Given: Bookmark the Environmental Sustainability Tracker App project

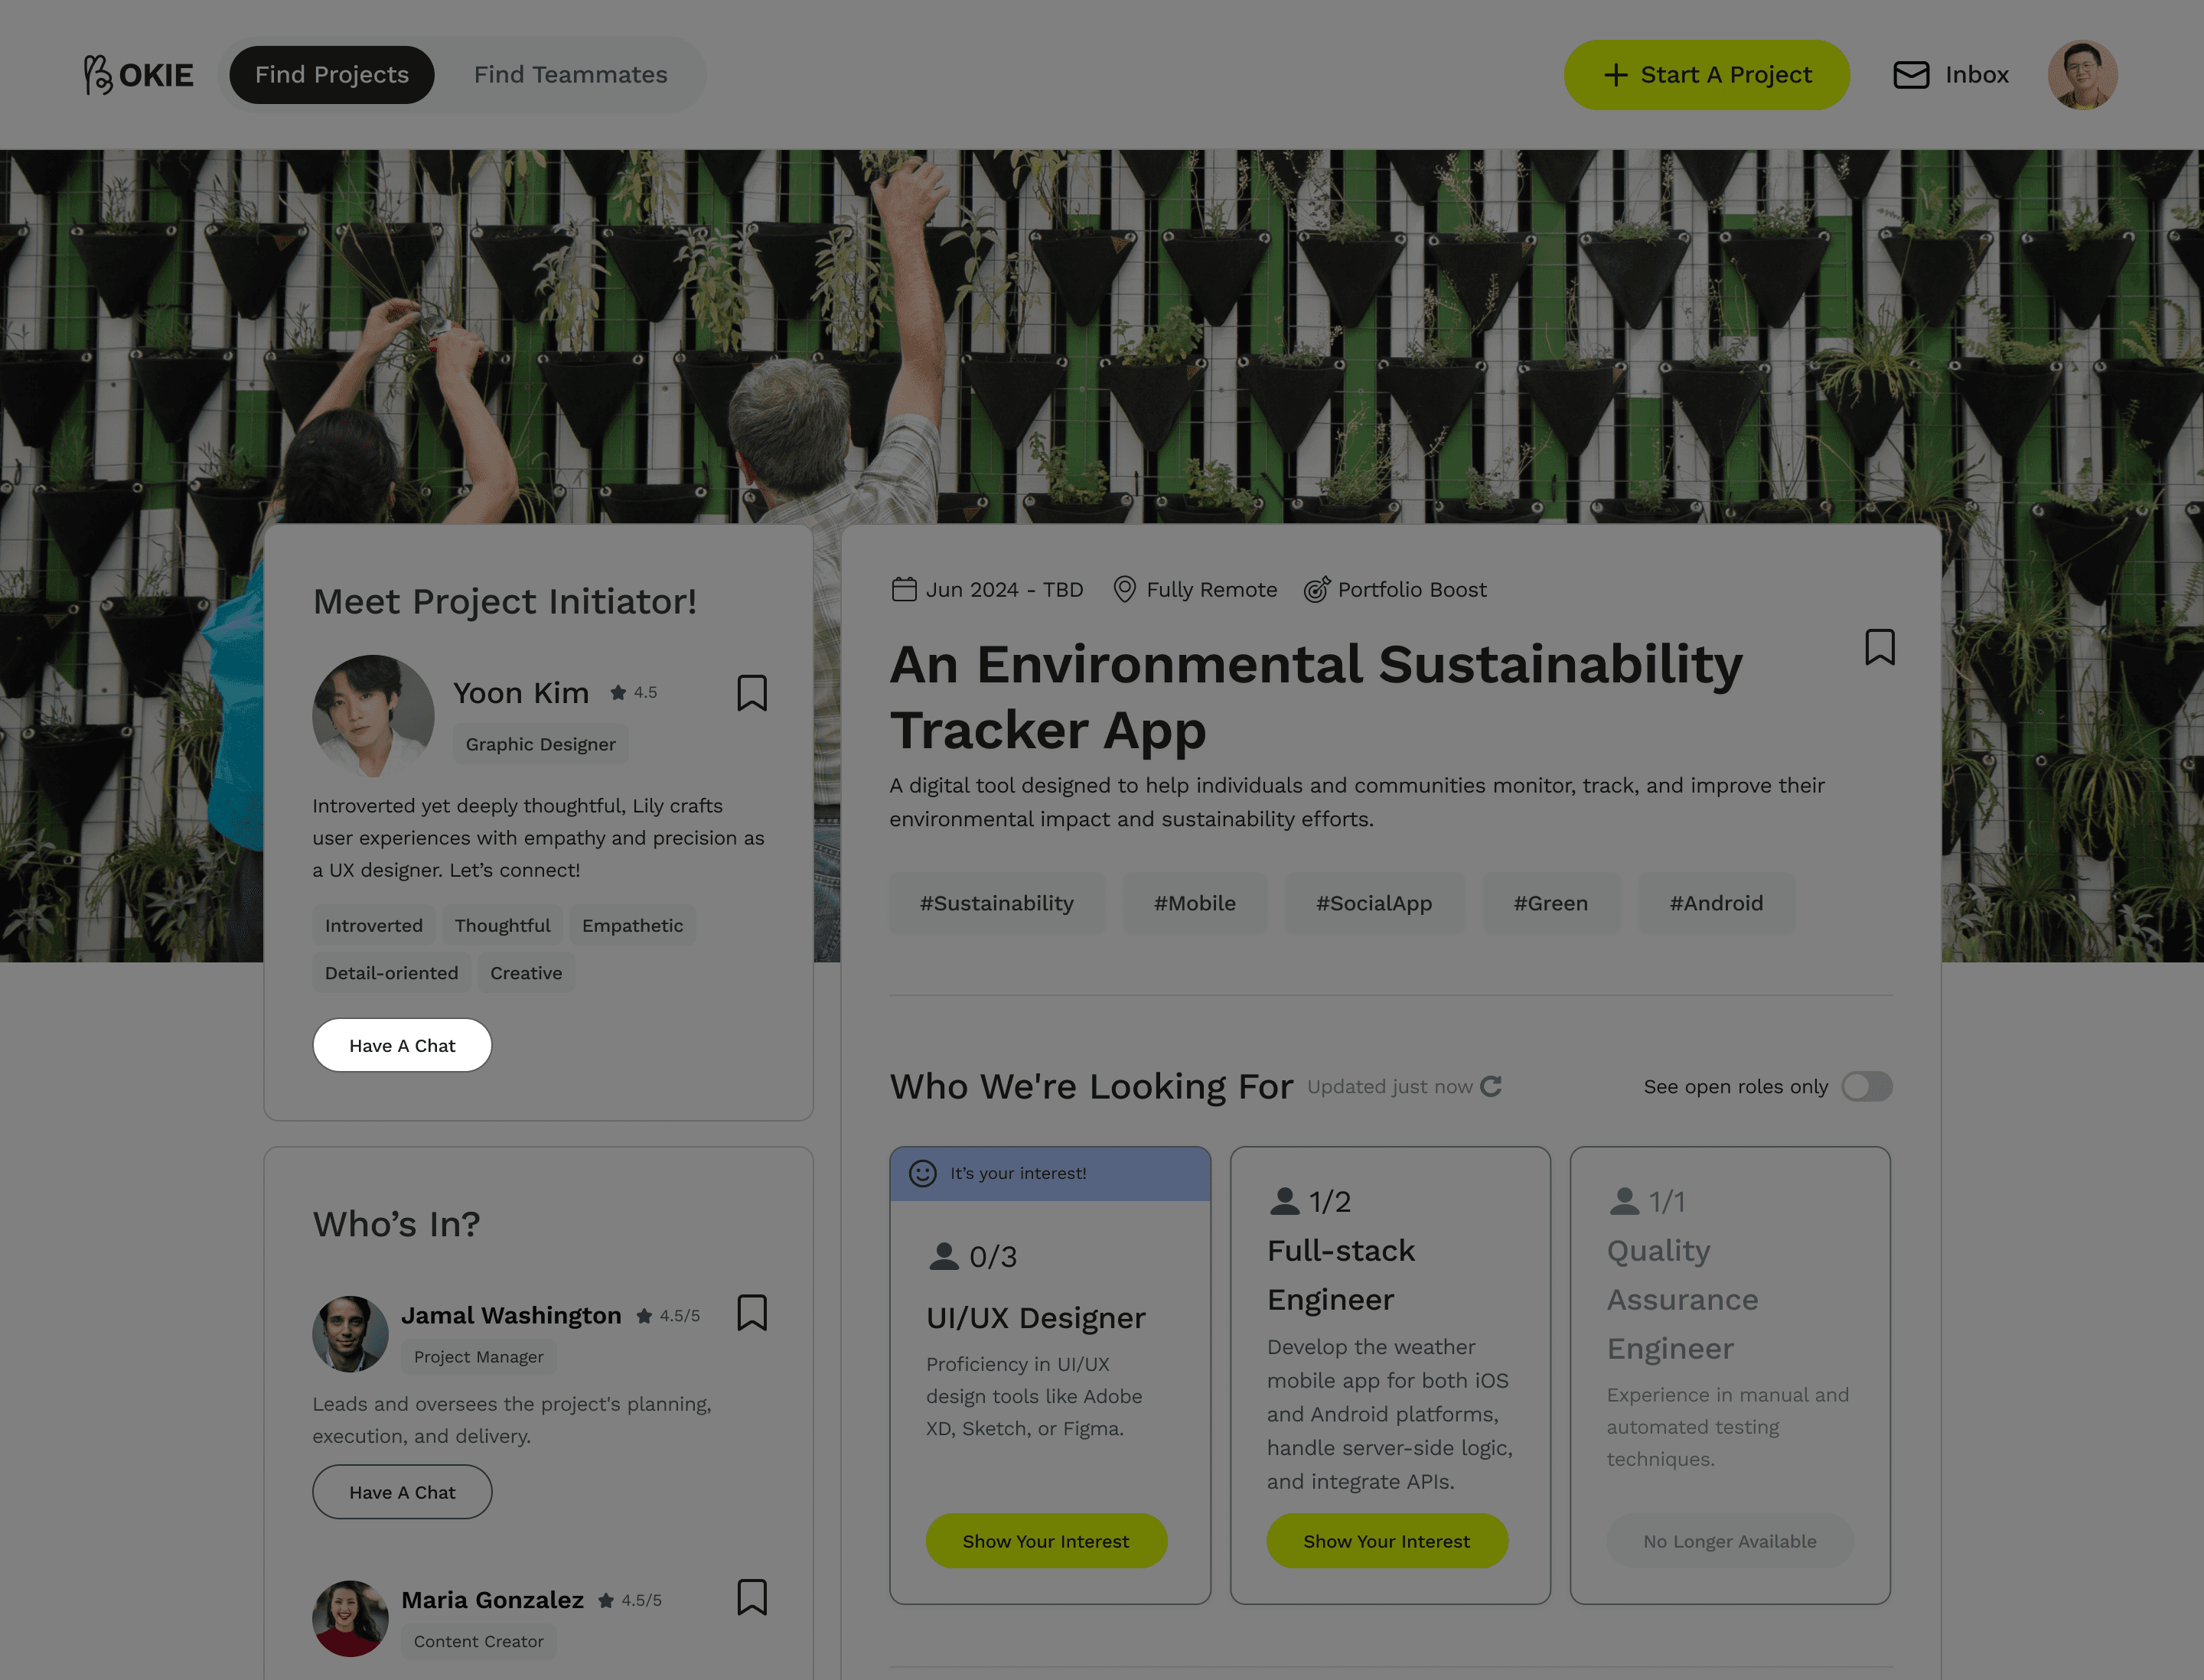Looking at the screenshot, I should point(1879,647).
